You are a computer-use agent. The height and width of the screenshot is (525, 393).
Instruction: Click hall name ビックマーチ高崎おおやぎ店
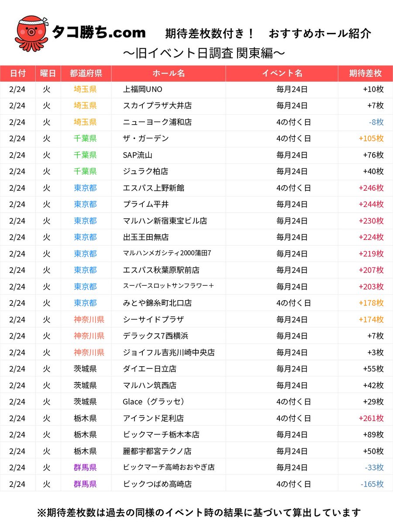pos(169,467)
